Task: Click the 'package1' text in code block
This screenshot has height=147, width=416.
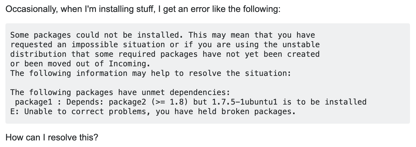Action: click(34, 102)
